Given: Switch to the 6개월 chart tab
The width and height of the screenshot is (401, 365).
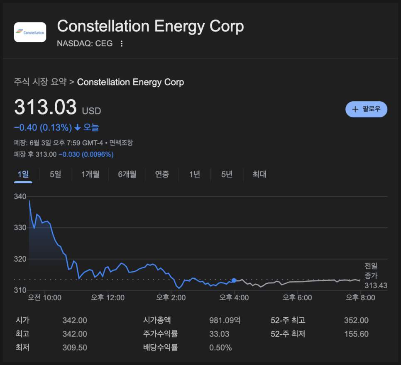Looking at the screenshot, I should [127, 174].
